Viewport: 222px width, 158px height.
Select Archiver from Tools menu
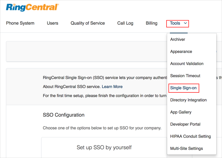pos(178,39)
